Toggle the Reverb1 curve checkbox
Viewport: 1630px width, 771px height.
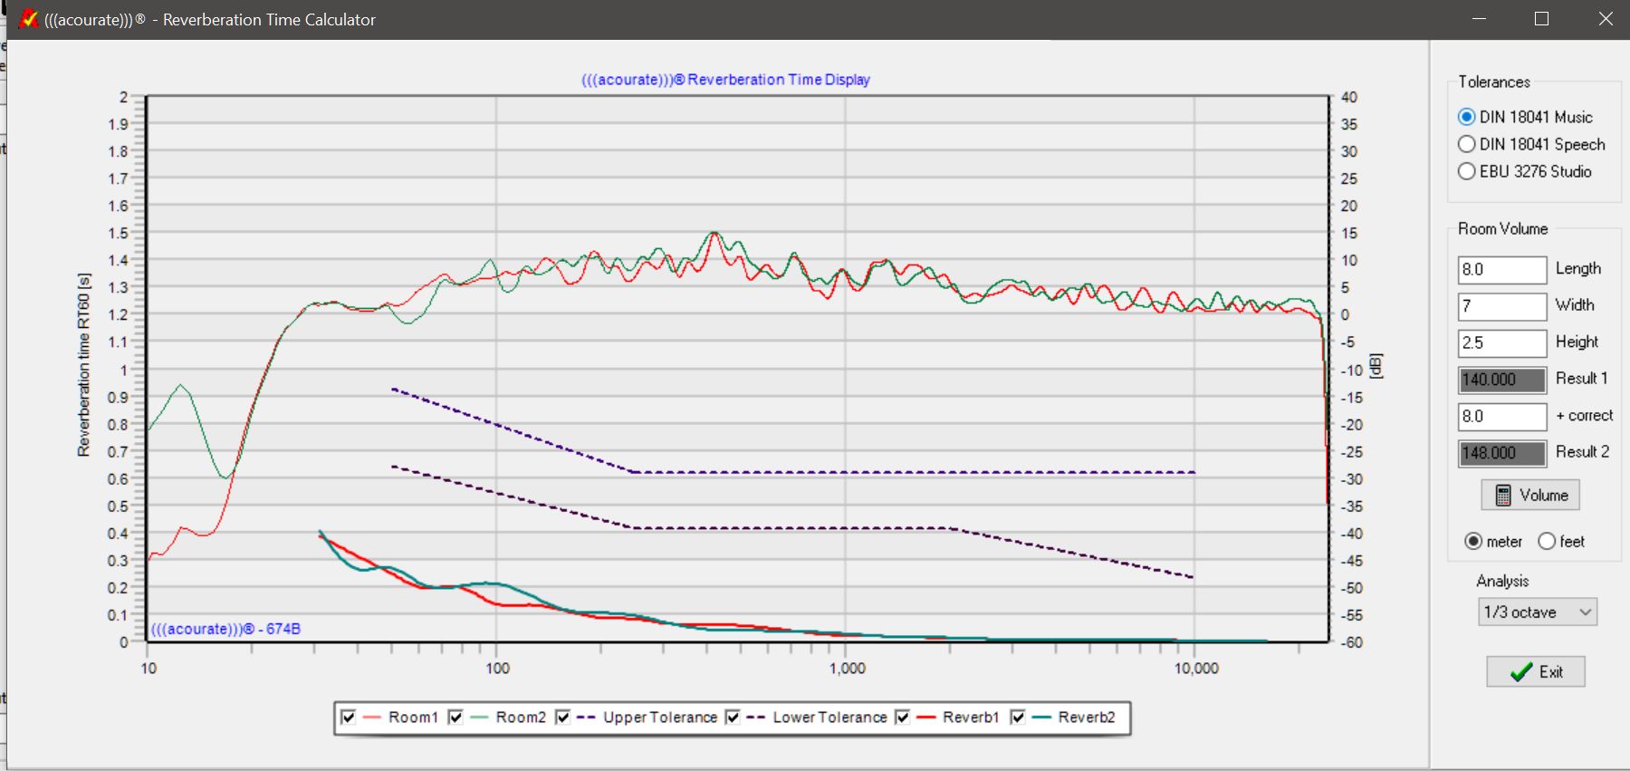pos(902,718)
